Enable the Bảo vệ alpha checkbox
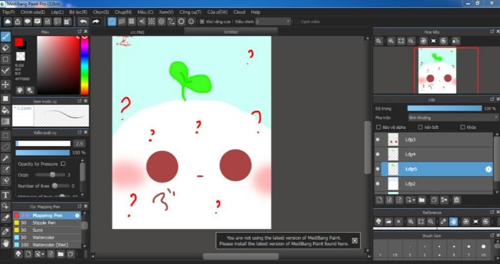The height and width of the screenshot is (264, 500). point(378,127)
